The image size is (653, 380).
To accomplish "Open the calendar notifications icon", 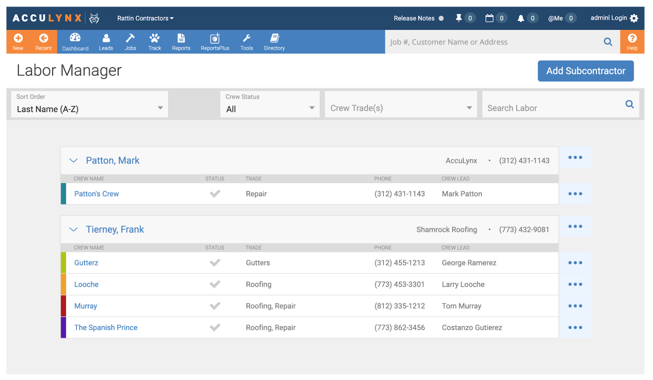I will pos(489,18).
